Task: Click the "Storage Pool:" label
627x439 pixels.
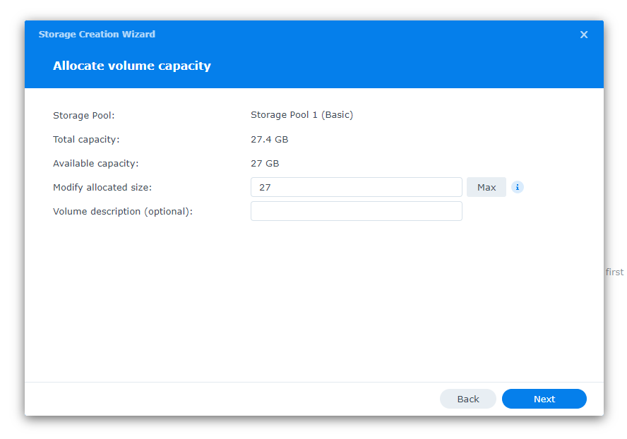Action: (x=83, y=115)
